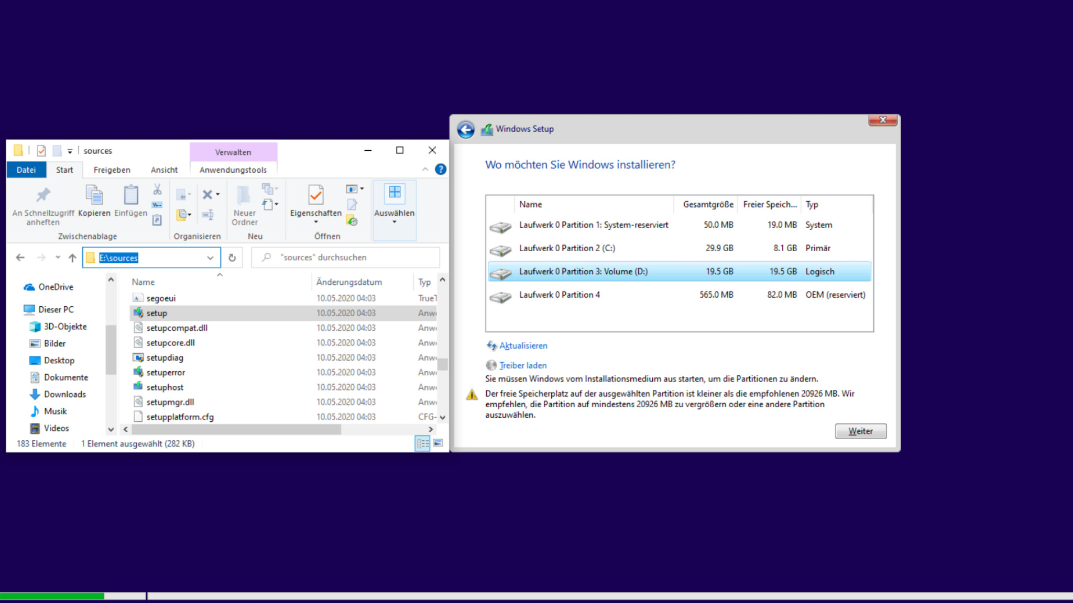Switch to details view icon in status bar

pyautogui.click(x=422, y=443)
